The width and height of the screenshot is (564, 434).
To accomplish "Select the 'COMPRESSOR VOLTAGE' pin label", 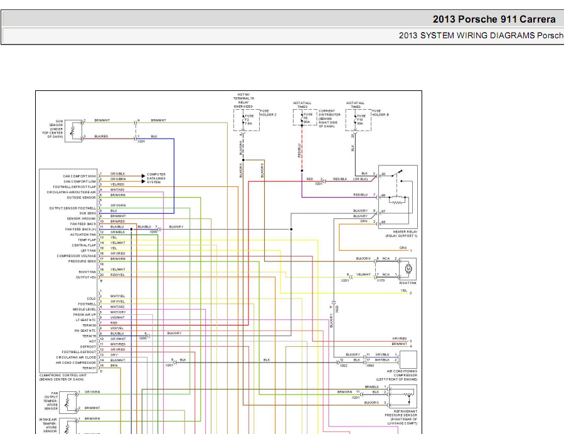I will [77, 256].
